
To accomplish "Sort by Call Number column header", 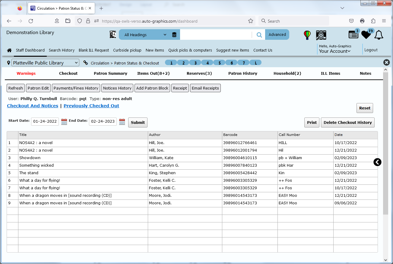I will click(x=306, y=135).
